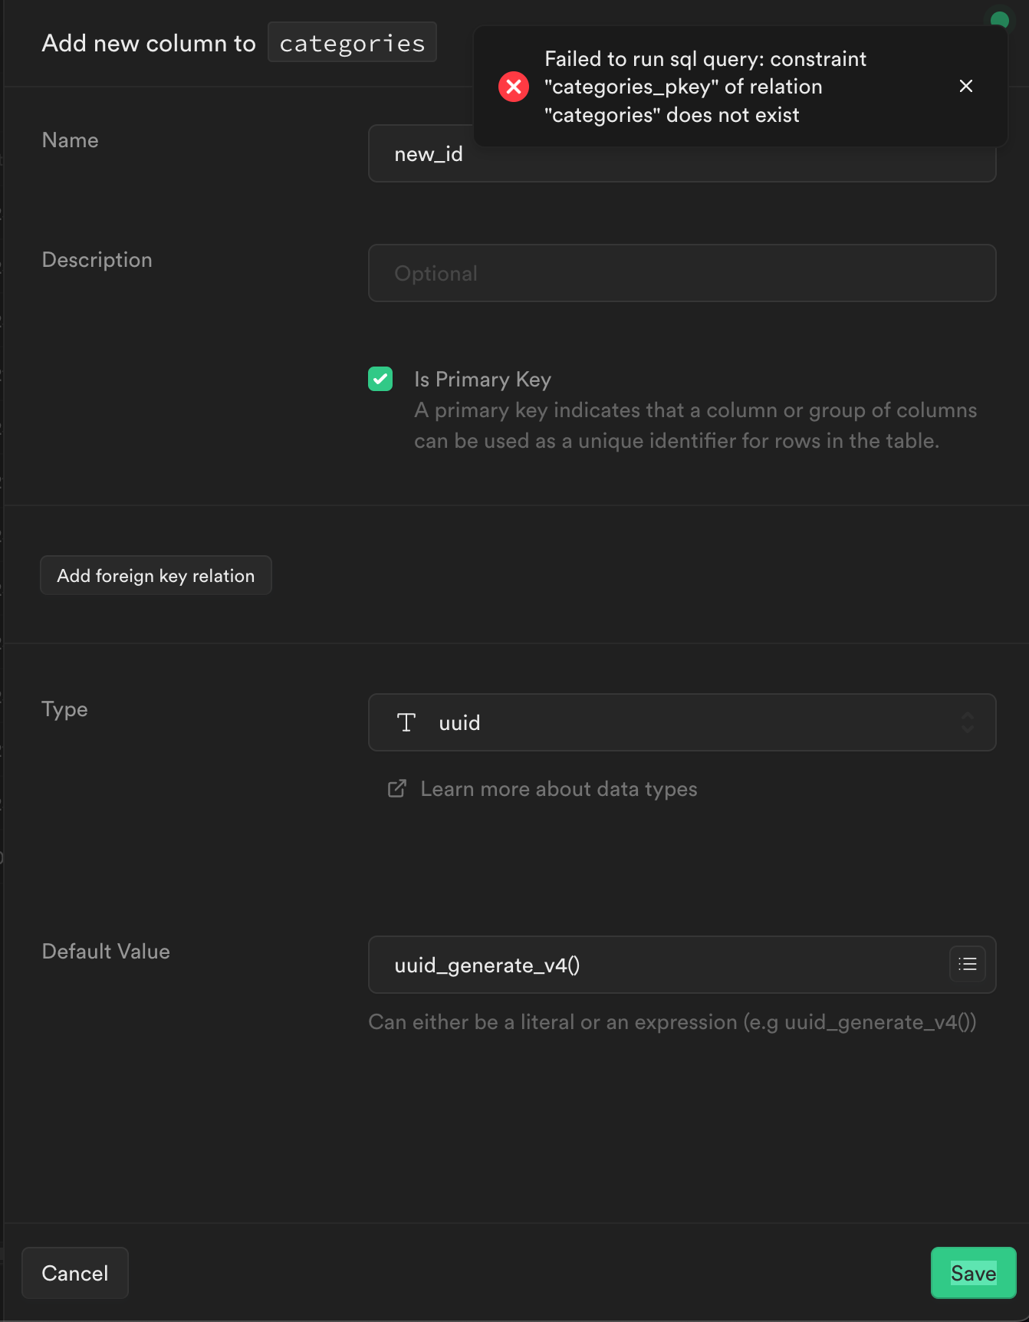The height and width of the screenshot is (1322, 1029).
Task: Add foreign key relation
Action: point(156,575)
